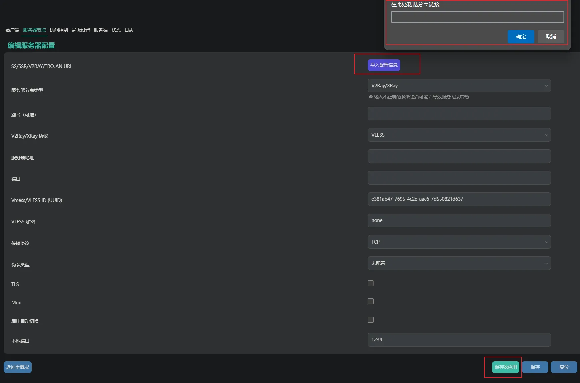Viewport: 580px width, 383px height.
Task: Click the 服务器地址 input field
Action: click(x=459, y=156)
